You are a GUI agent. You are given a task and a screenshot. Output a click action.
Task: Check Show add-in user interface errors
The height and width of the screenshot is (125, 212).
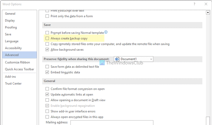(47, 111)
